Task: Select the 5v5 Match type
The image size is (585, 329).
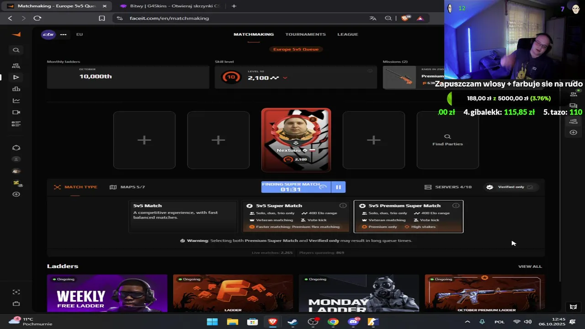Action: [183, 217]
